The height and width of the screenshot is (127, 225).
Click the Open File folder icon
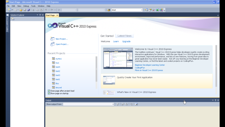pos(21,10)
